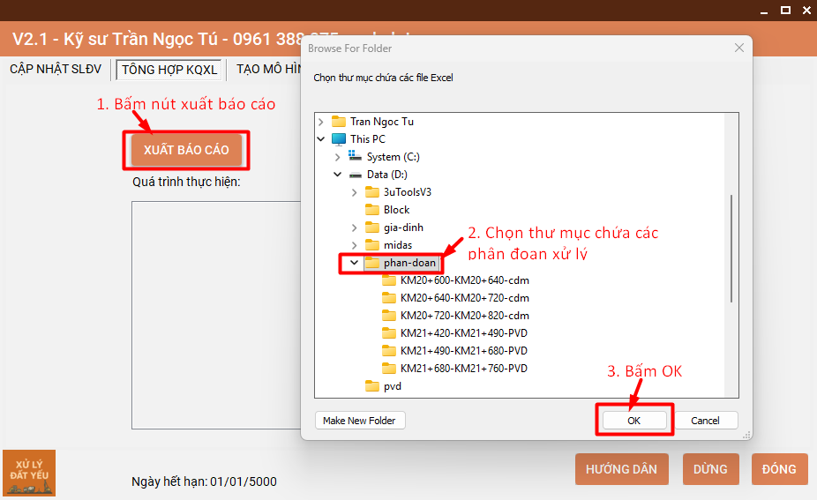Collapse the phan-doan folder
The height and width of the screenshot is (500, 817).
(x=355, y=263)
